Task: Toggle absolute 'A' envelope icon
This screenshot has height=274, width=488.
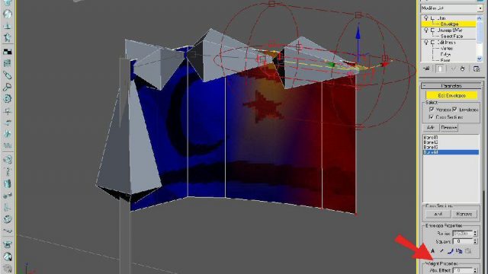Action: [432, 251]
